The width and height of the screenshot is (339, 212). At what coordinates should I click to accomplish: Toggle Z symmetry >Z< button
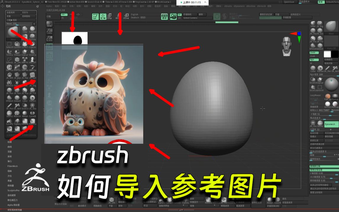[78, 15]
